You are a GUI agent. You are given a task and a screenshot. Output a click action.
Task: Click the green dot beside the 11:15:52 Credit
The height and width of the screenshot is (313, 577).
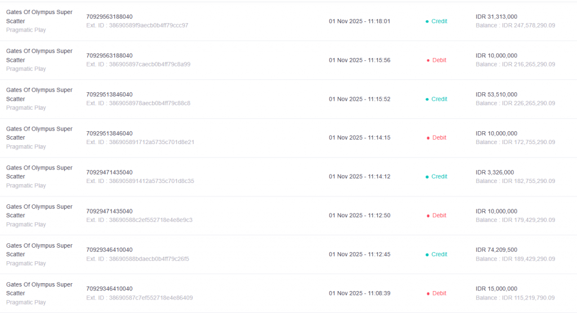[x=427, y=99]
